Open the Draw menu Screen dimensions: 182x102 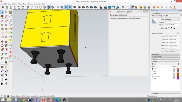click(20, 4)
